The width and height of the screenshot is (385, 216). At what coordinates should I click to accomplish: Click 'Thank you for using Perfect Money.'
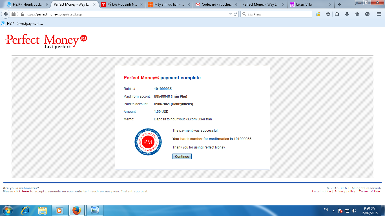[x=199, y=147]
